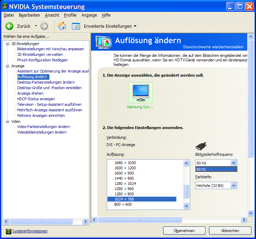Open the Anzeige menu
256x239 pixels.
click(89, 15)
